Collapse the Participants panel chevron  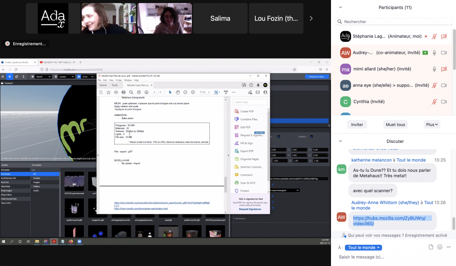340,7
